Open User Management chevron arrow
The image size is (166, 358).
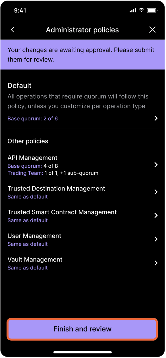[x=156, y=239]
